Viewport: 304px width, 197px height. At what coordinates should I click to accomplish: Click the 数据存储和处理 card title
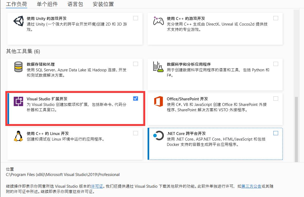pos(41,64)
